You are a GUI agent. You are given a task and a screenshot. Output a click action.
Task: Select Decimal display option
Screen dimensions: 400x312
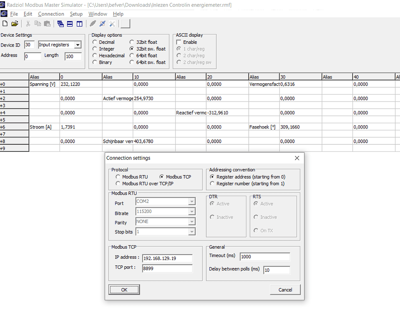coord(104,42)
